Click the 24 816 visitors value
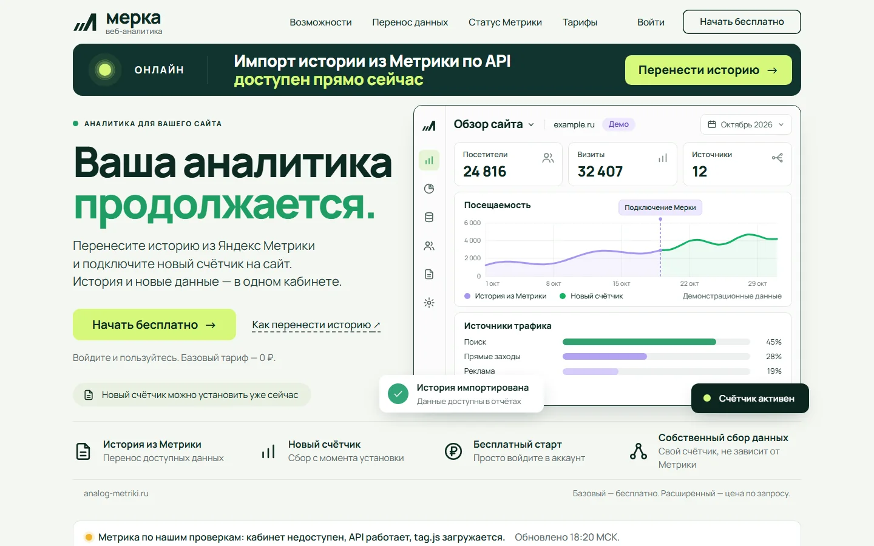Viewport: 874px width, 546px height. click(484, 172)
